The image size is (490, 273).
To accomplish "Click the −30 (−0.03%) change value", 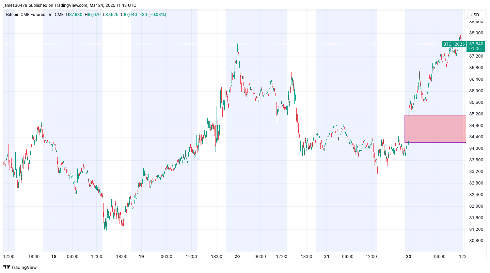I will tap(153, 15).
